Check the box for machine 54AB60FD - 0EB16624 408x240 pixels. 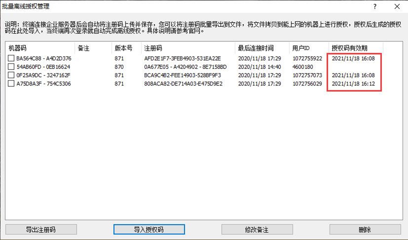[11, 67]
